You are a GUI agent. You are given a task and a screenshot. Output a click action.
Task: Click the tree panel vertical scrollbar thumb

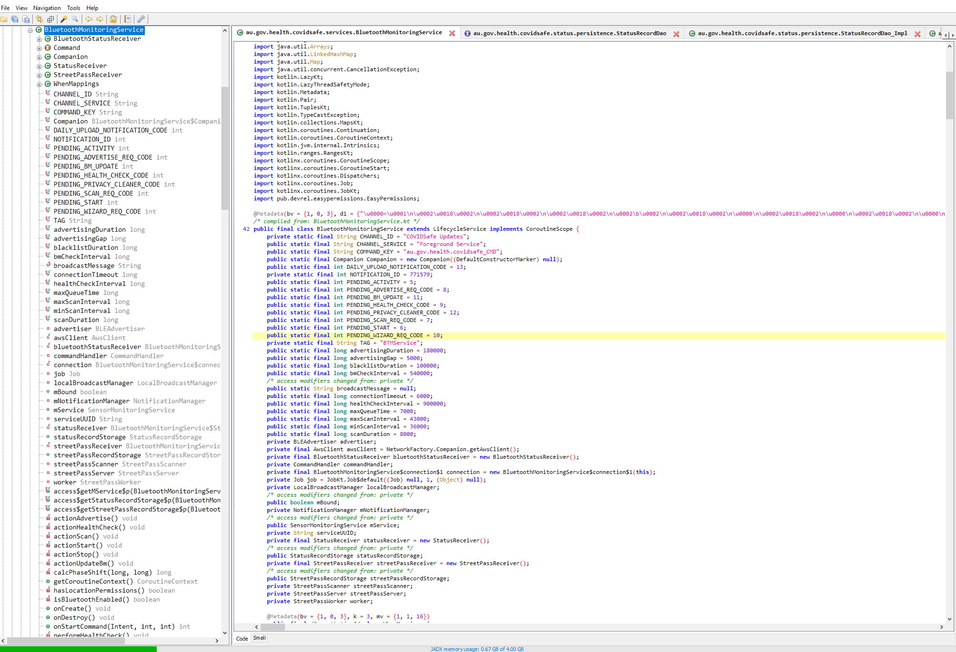coord(225,148)
